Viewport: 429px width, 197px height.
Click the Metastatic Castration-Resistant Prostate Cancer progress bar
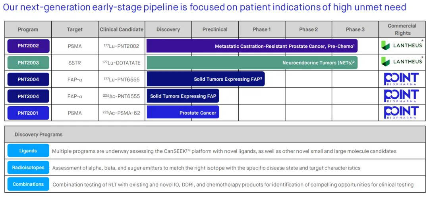click(x=252, y=46)
